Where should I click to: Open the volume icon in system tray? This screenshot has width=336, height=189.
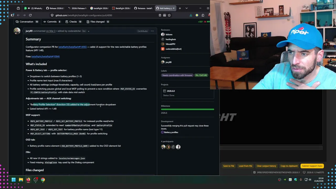click(x=310, y=180)
